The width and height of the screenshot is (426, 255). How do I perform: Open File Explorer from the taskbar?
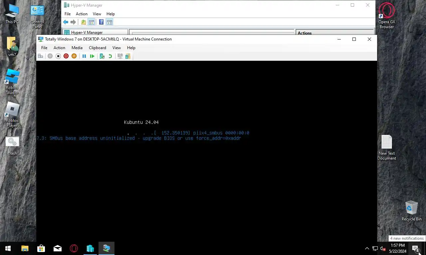click(x=25, y=248)
